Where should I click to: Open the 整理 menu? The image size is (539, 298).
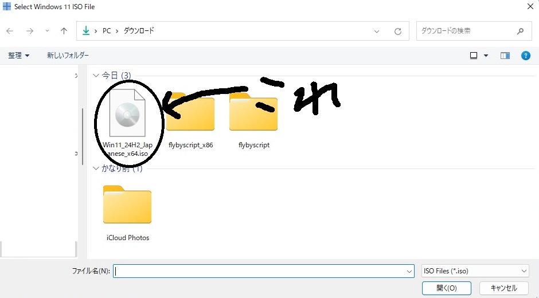click(18, 56)
